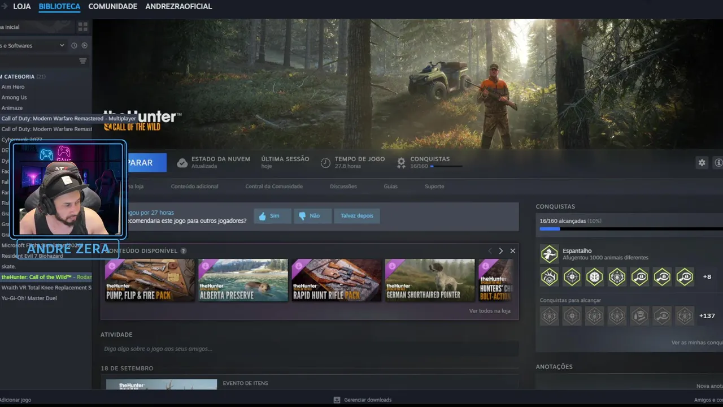Screen dimensions: 723x407
Task: Open the Alberta Preserve DLC thumbnail
Action: [x=243, y=280]
